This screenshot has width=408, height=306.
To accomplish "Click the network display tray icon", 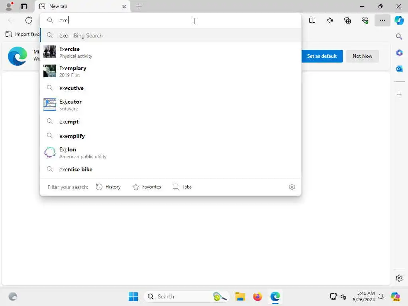I will coord(333,296).
